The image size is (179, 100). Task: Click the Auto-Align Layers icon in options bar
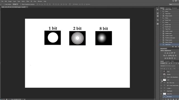pyautogui.click(x=70, y=4)
